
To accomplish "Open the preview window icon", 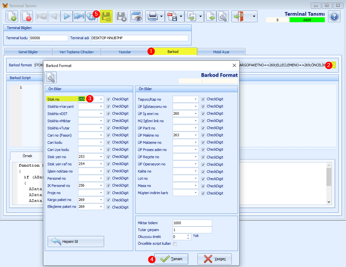I will pos(136,16).
